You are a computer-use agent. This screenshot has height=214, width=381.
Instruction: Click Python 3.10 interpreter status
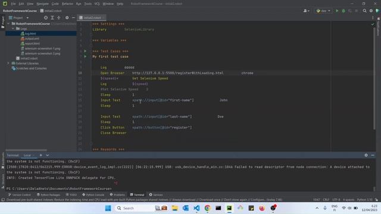(364, 200)
